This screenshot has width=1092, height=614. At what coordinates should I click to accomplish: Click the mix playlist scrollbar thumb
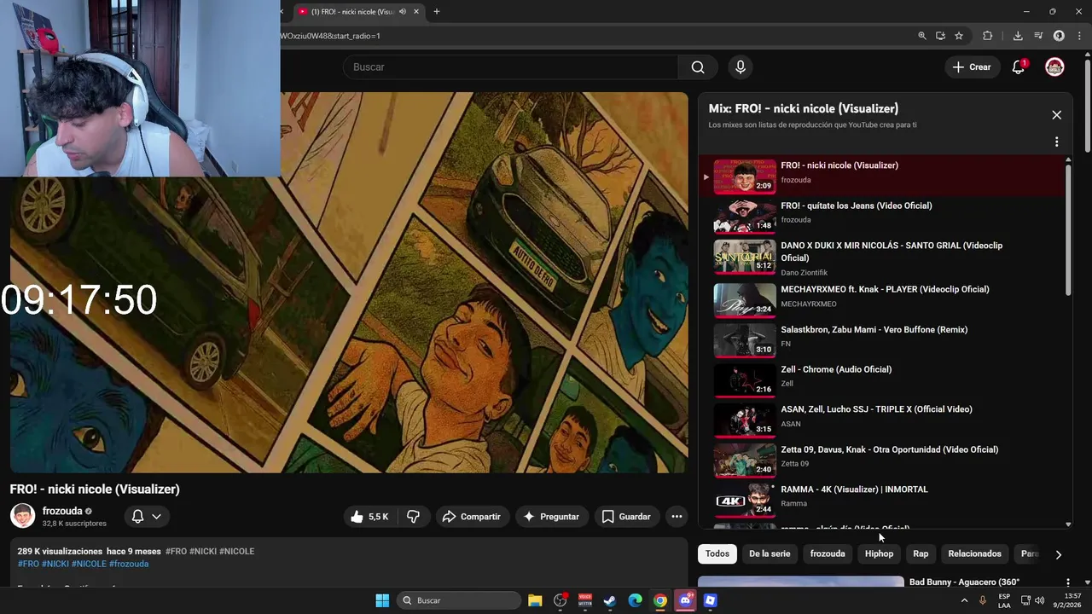pyautogui.click(x=1068, y=230)
